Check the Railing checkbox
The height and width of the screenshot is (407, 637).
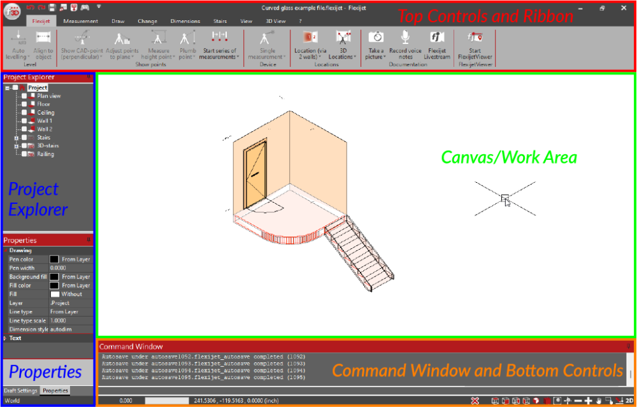[24, 154]
